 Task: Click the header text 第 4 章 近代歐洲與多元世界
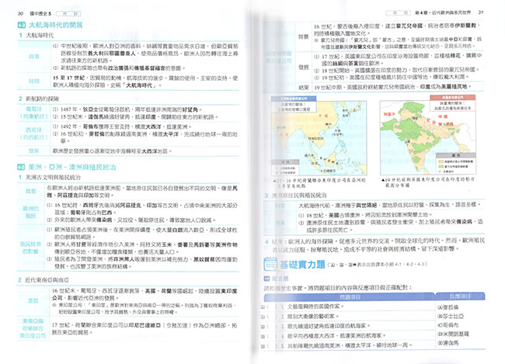(x=443, y=12)
